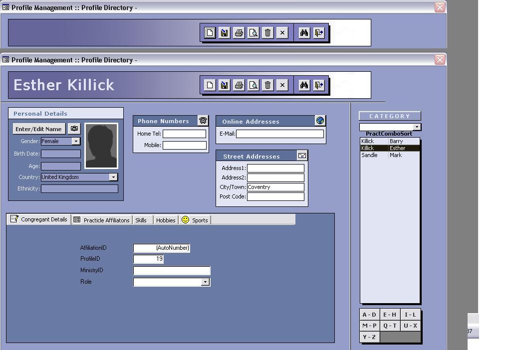Click ProfileID field showing 19
511x350 pixels.
pyautogui.click(x=148, y=259)
